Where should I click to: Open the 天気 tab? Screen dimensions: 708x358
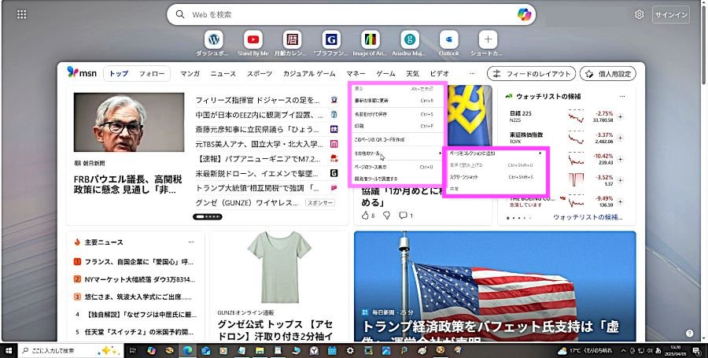point(412,74)
